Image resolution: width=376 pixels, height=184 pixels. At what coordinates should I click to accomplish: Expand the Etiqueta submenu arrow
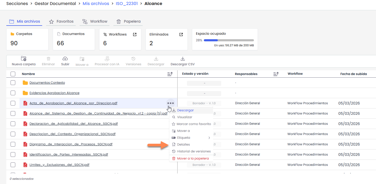click(209, 138)
